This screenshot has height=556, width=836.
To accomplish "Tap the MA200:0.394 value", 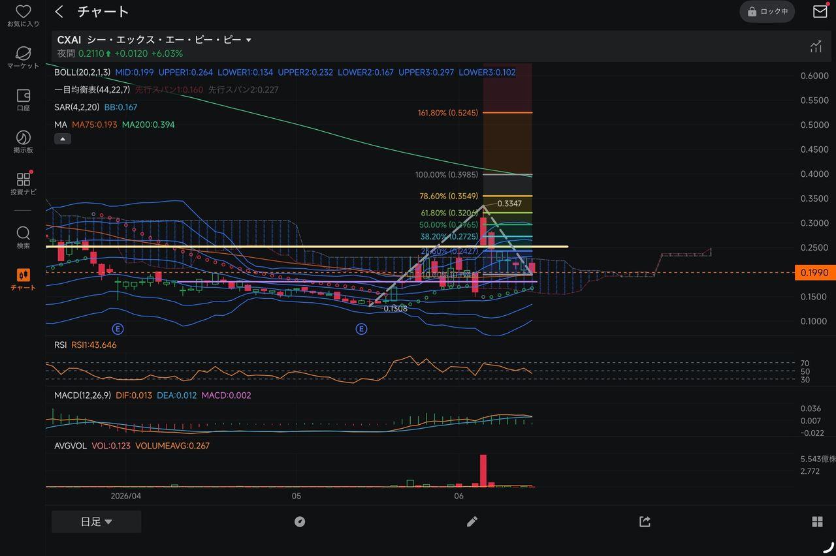I will pos(147,124).
